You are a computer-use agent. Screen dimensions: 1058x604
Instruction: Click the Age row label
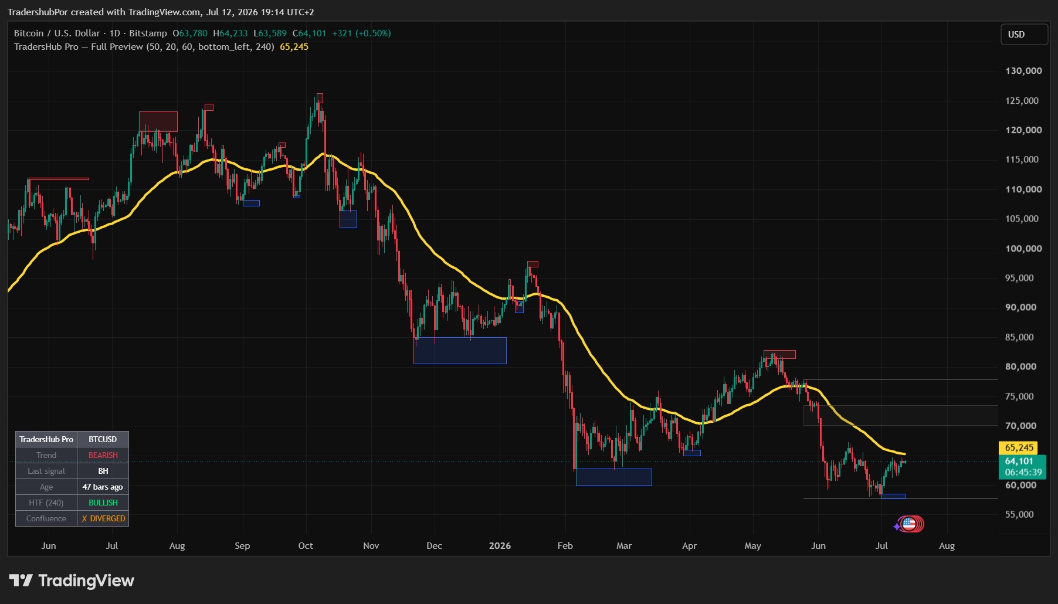coord(46,487)
